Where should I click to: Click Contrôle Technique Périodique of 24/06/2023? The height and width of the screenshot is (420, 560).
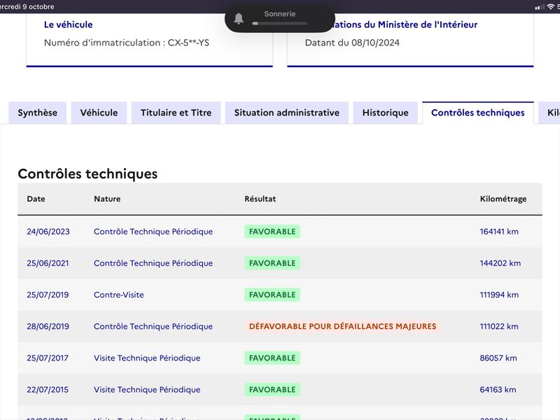[x=153, y=232]
